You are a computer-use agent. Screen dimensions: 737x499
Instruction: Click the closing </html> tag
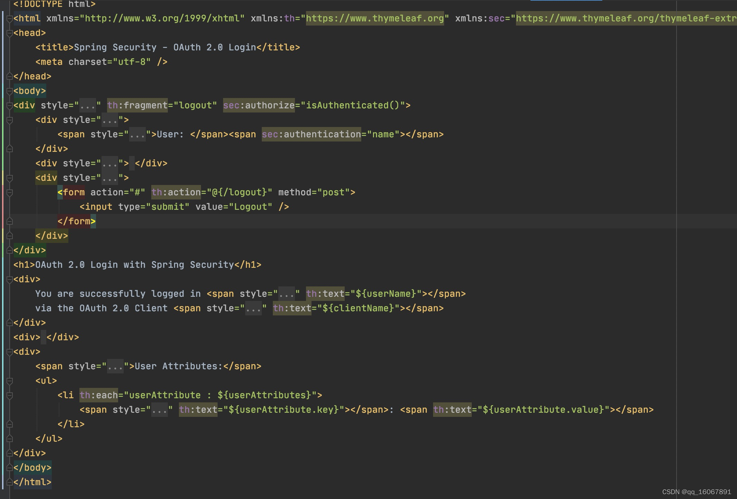click(33, 482)
